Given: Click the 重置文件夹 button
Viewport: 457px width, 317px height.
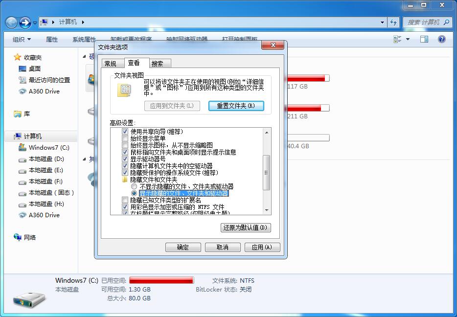Looking at the screenshot, I should (236, 106).
